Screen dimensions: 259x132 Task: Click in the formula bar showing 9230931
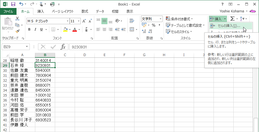point(136,47)
